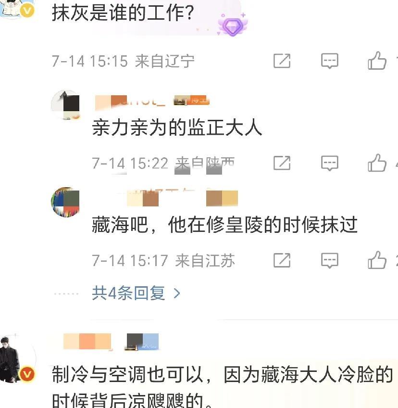Open reply box for 亲力亲为的监正大人 comment
The image size is (398, 408).
coord(329,163)
